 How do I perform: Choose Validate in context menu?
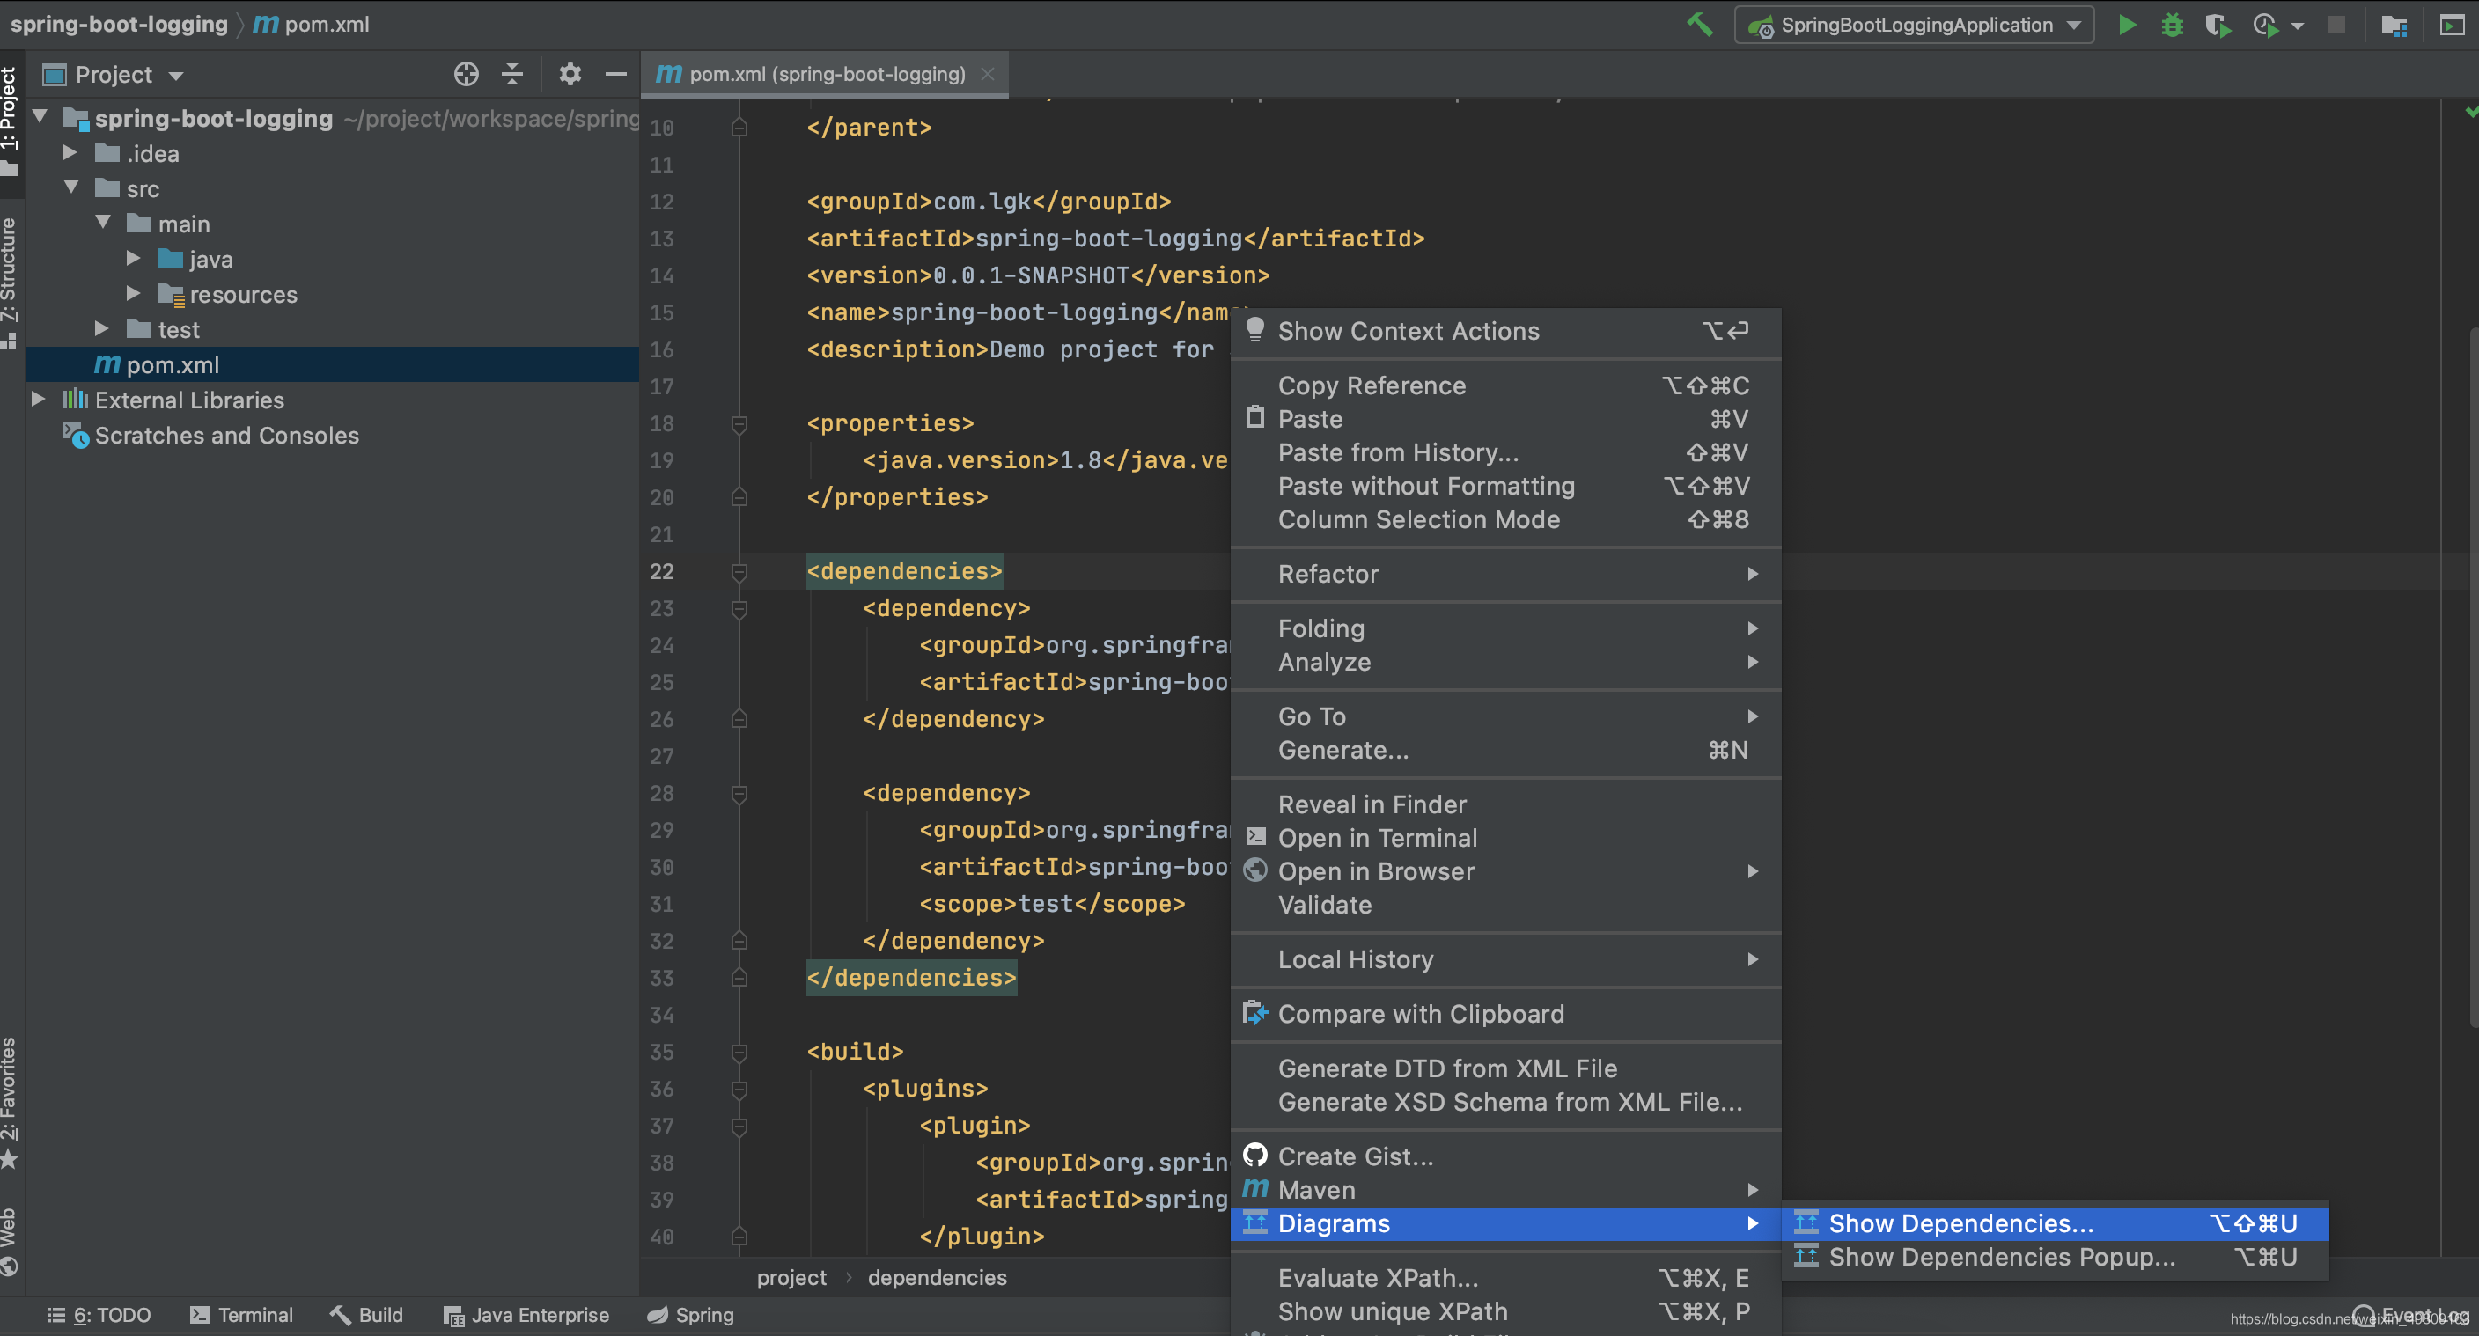pos(1505,904)
